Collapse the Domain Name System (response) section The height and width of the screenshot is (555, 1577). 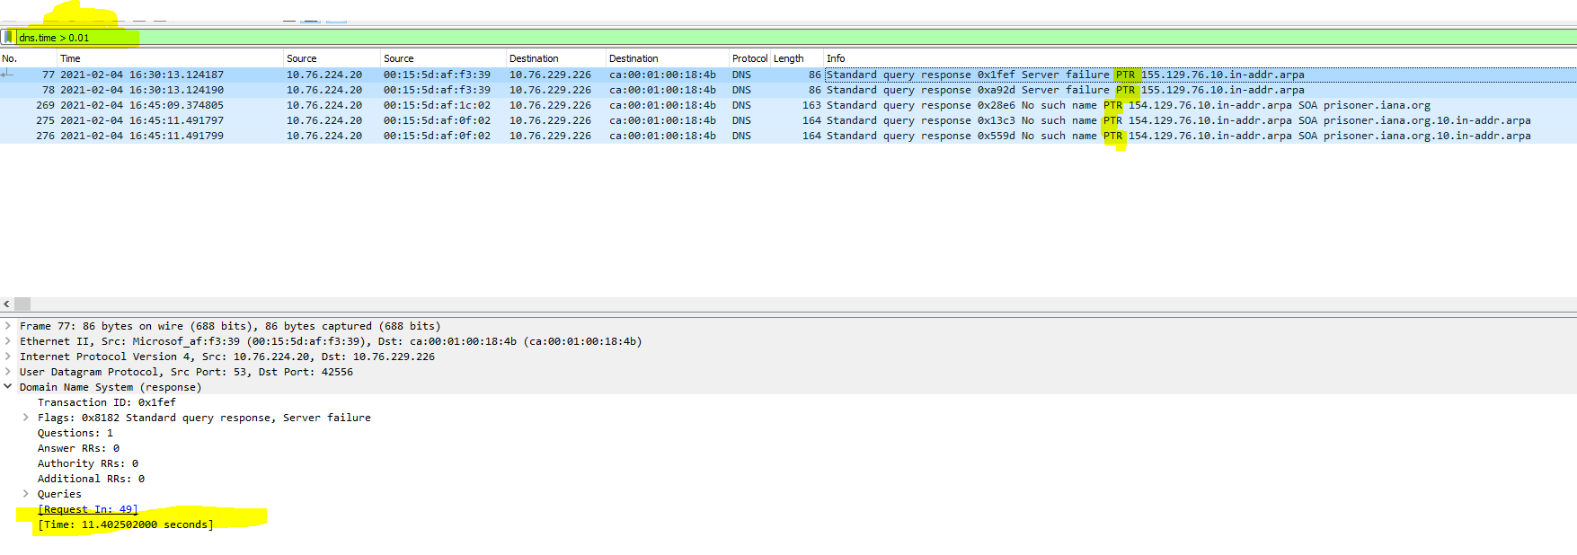(x=8, y=387)
